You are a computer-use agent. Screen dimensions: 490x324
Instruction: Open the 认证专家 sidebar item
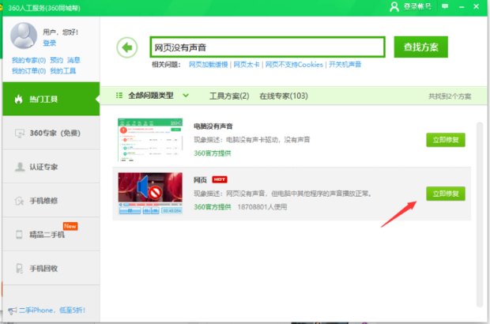(51, 167)
